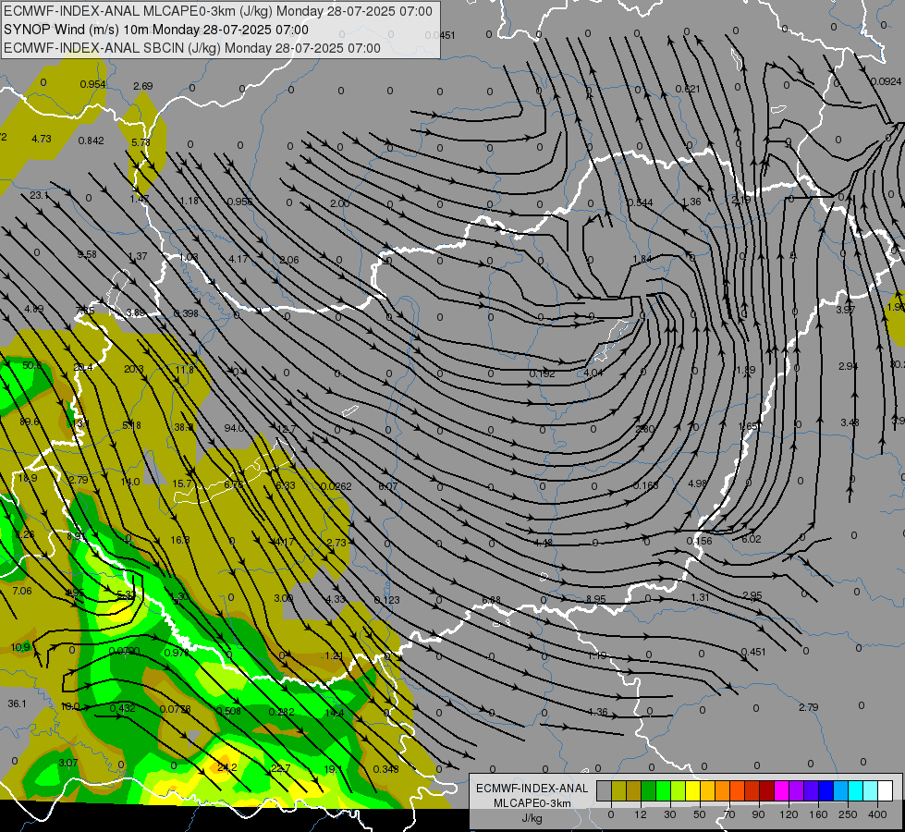This screenshot has width=905, height=832.
Task: Click legend tick label 400
Action: 877,814
